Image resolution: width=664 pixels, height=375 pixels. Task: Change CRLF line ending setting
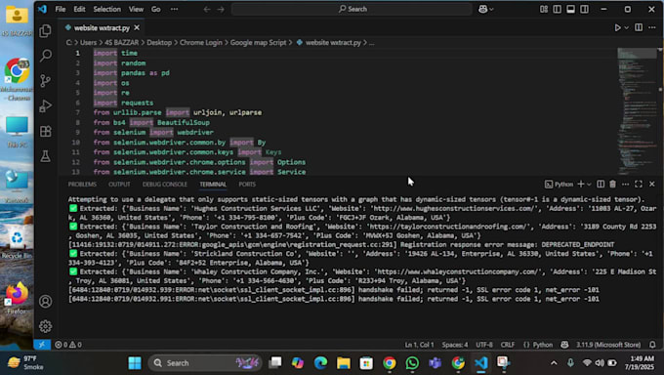point(508,345)
